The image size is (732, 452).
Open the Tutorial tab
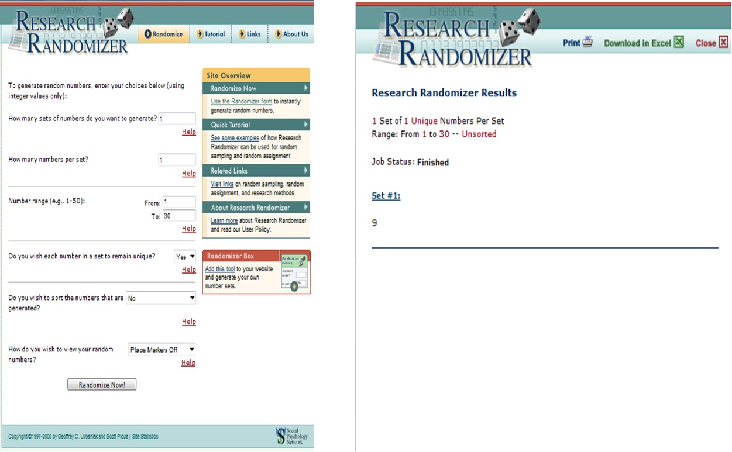point(211,34)
